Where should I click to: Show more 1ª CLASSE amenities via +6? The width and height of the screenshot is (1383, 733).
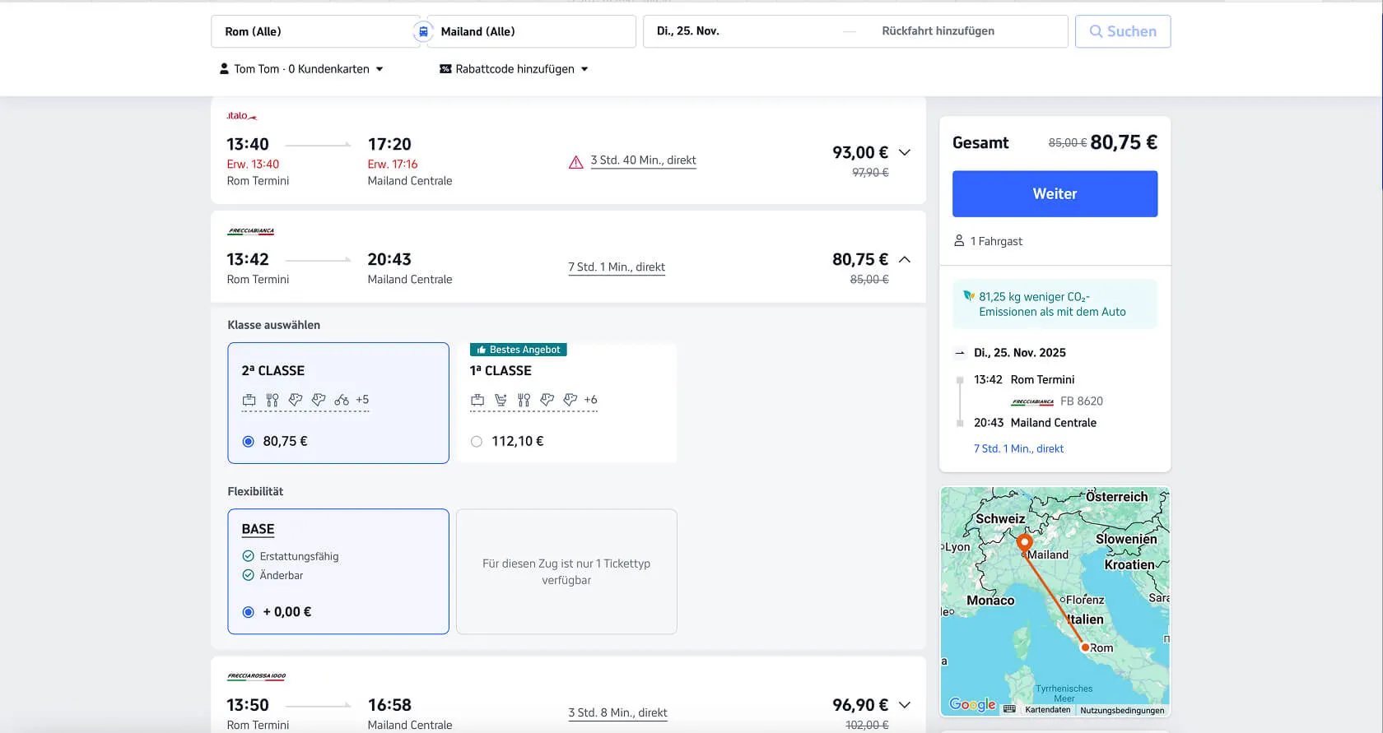[591, 400]
